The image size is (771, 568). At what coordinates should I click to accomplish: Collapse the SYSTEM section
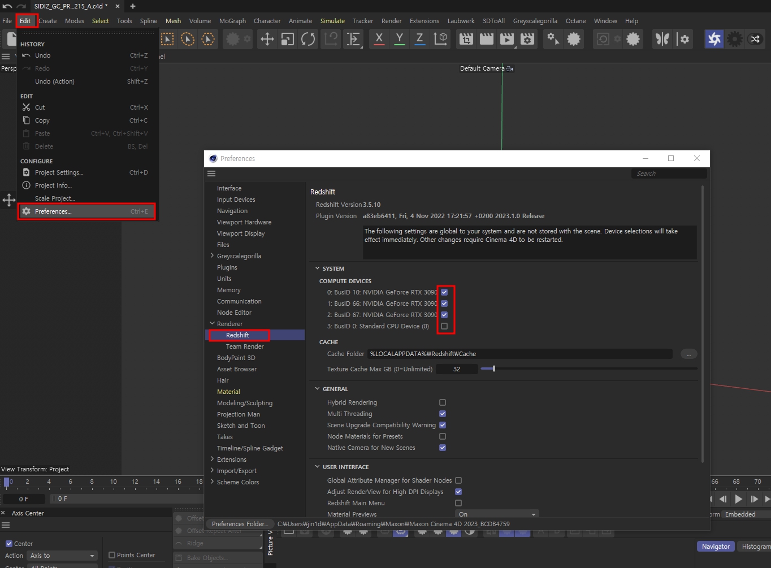point(317,268)
